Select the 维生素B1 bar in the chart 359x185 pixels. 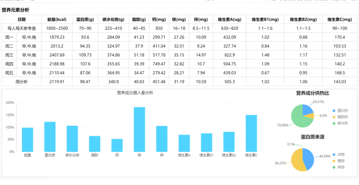coord(206,143)
